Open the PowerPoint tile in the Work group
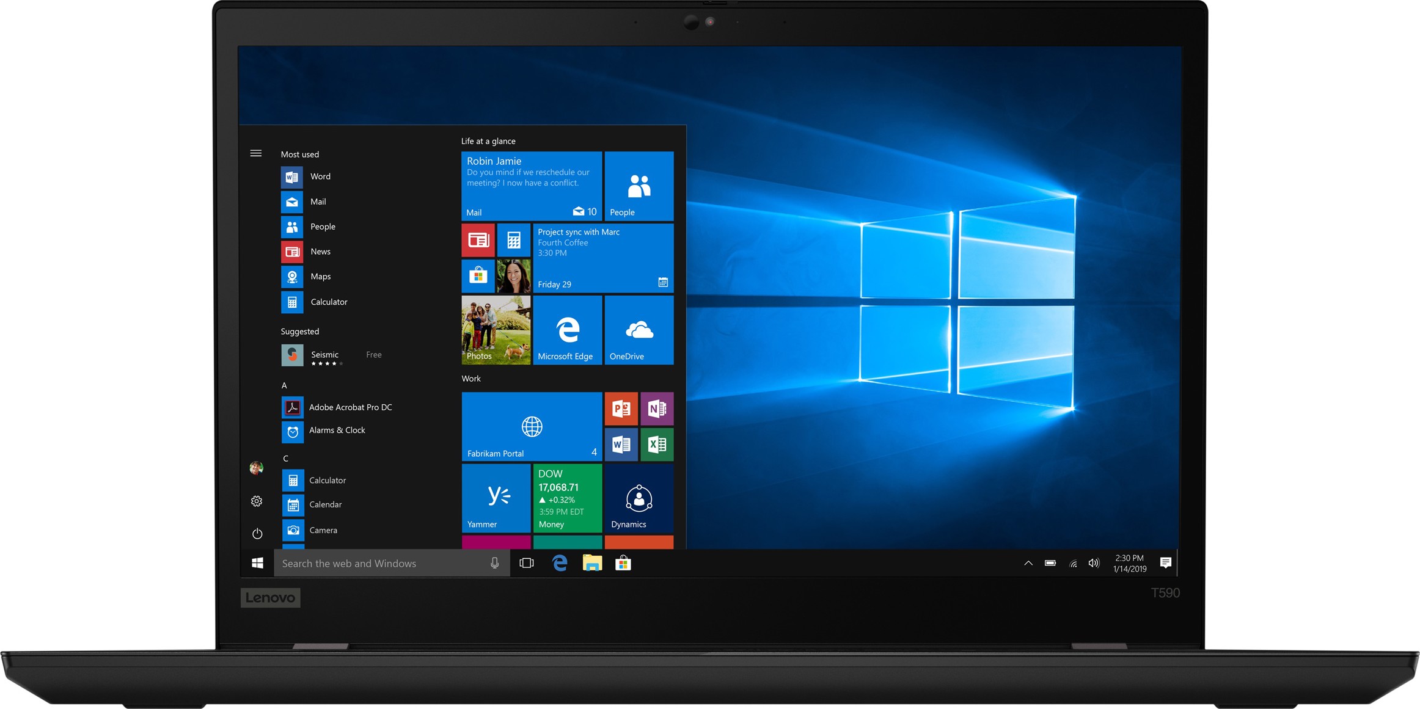Image resolution: width=1420 pixels, height=709 pixels. pyautogui.click(x=621, y=408)
